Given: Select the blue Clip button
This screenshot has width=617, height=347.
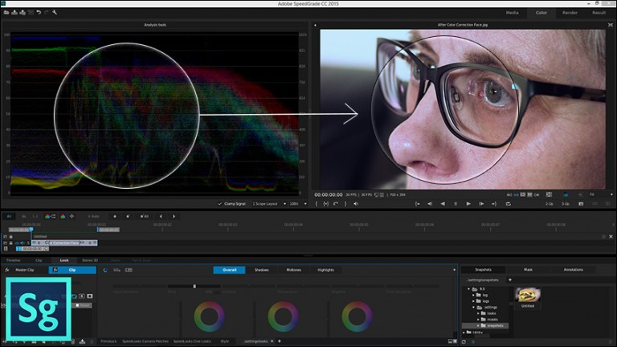Looking at the screenshot, I should (x=72, y=270).
